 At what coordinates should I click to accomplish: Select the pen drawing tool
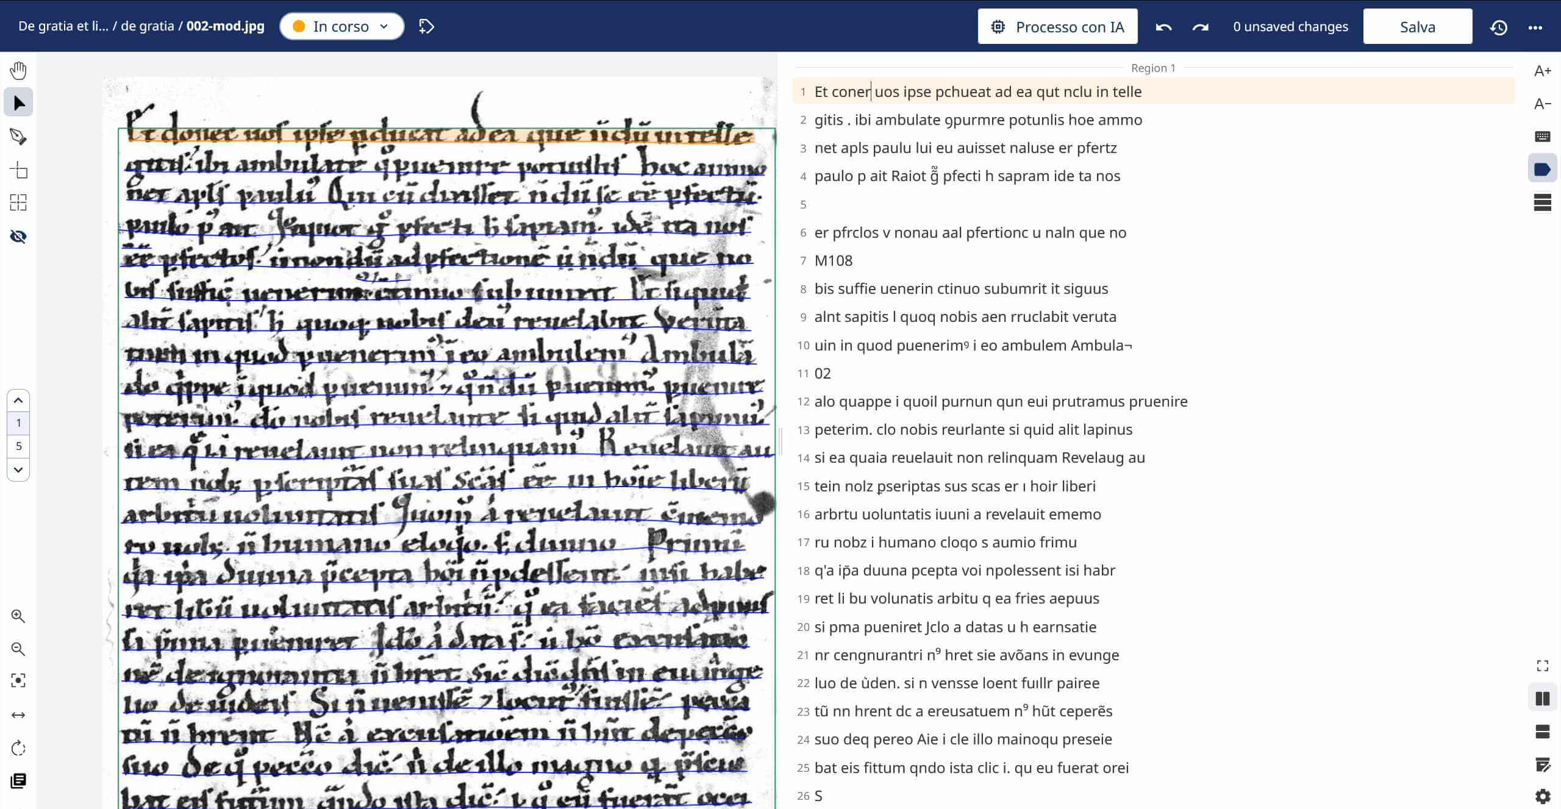tap(18, 136)
